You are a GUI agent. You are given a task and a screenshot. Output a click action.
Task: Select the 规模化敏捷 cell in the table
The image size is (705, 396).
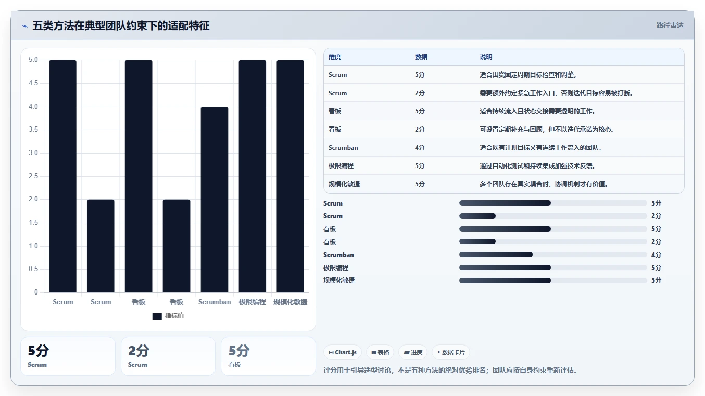[344, 184]
